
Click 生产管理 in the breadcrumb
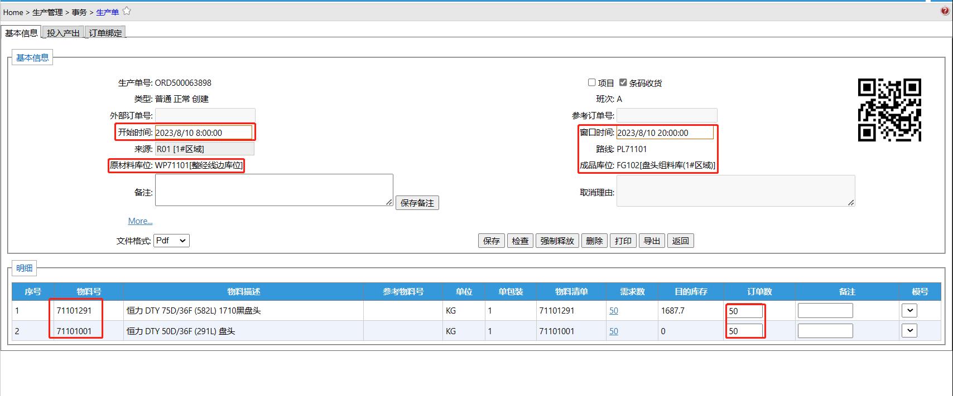pos(47,12)
